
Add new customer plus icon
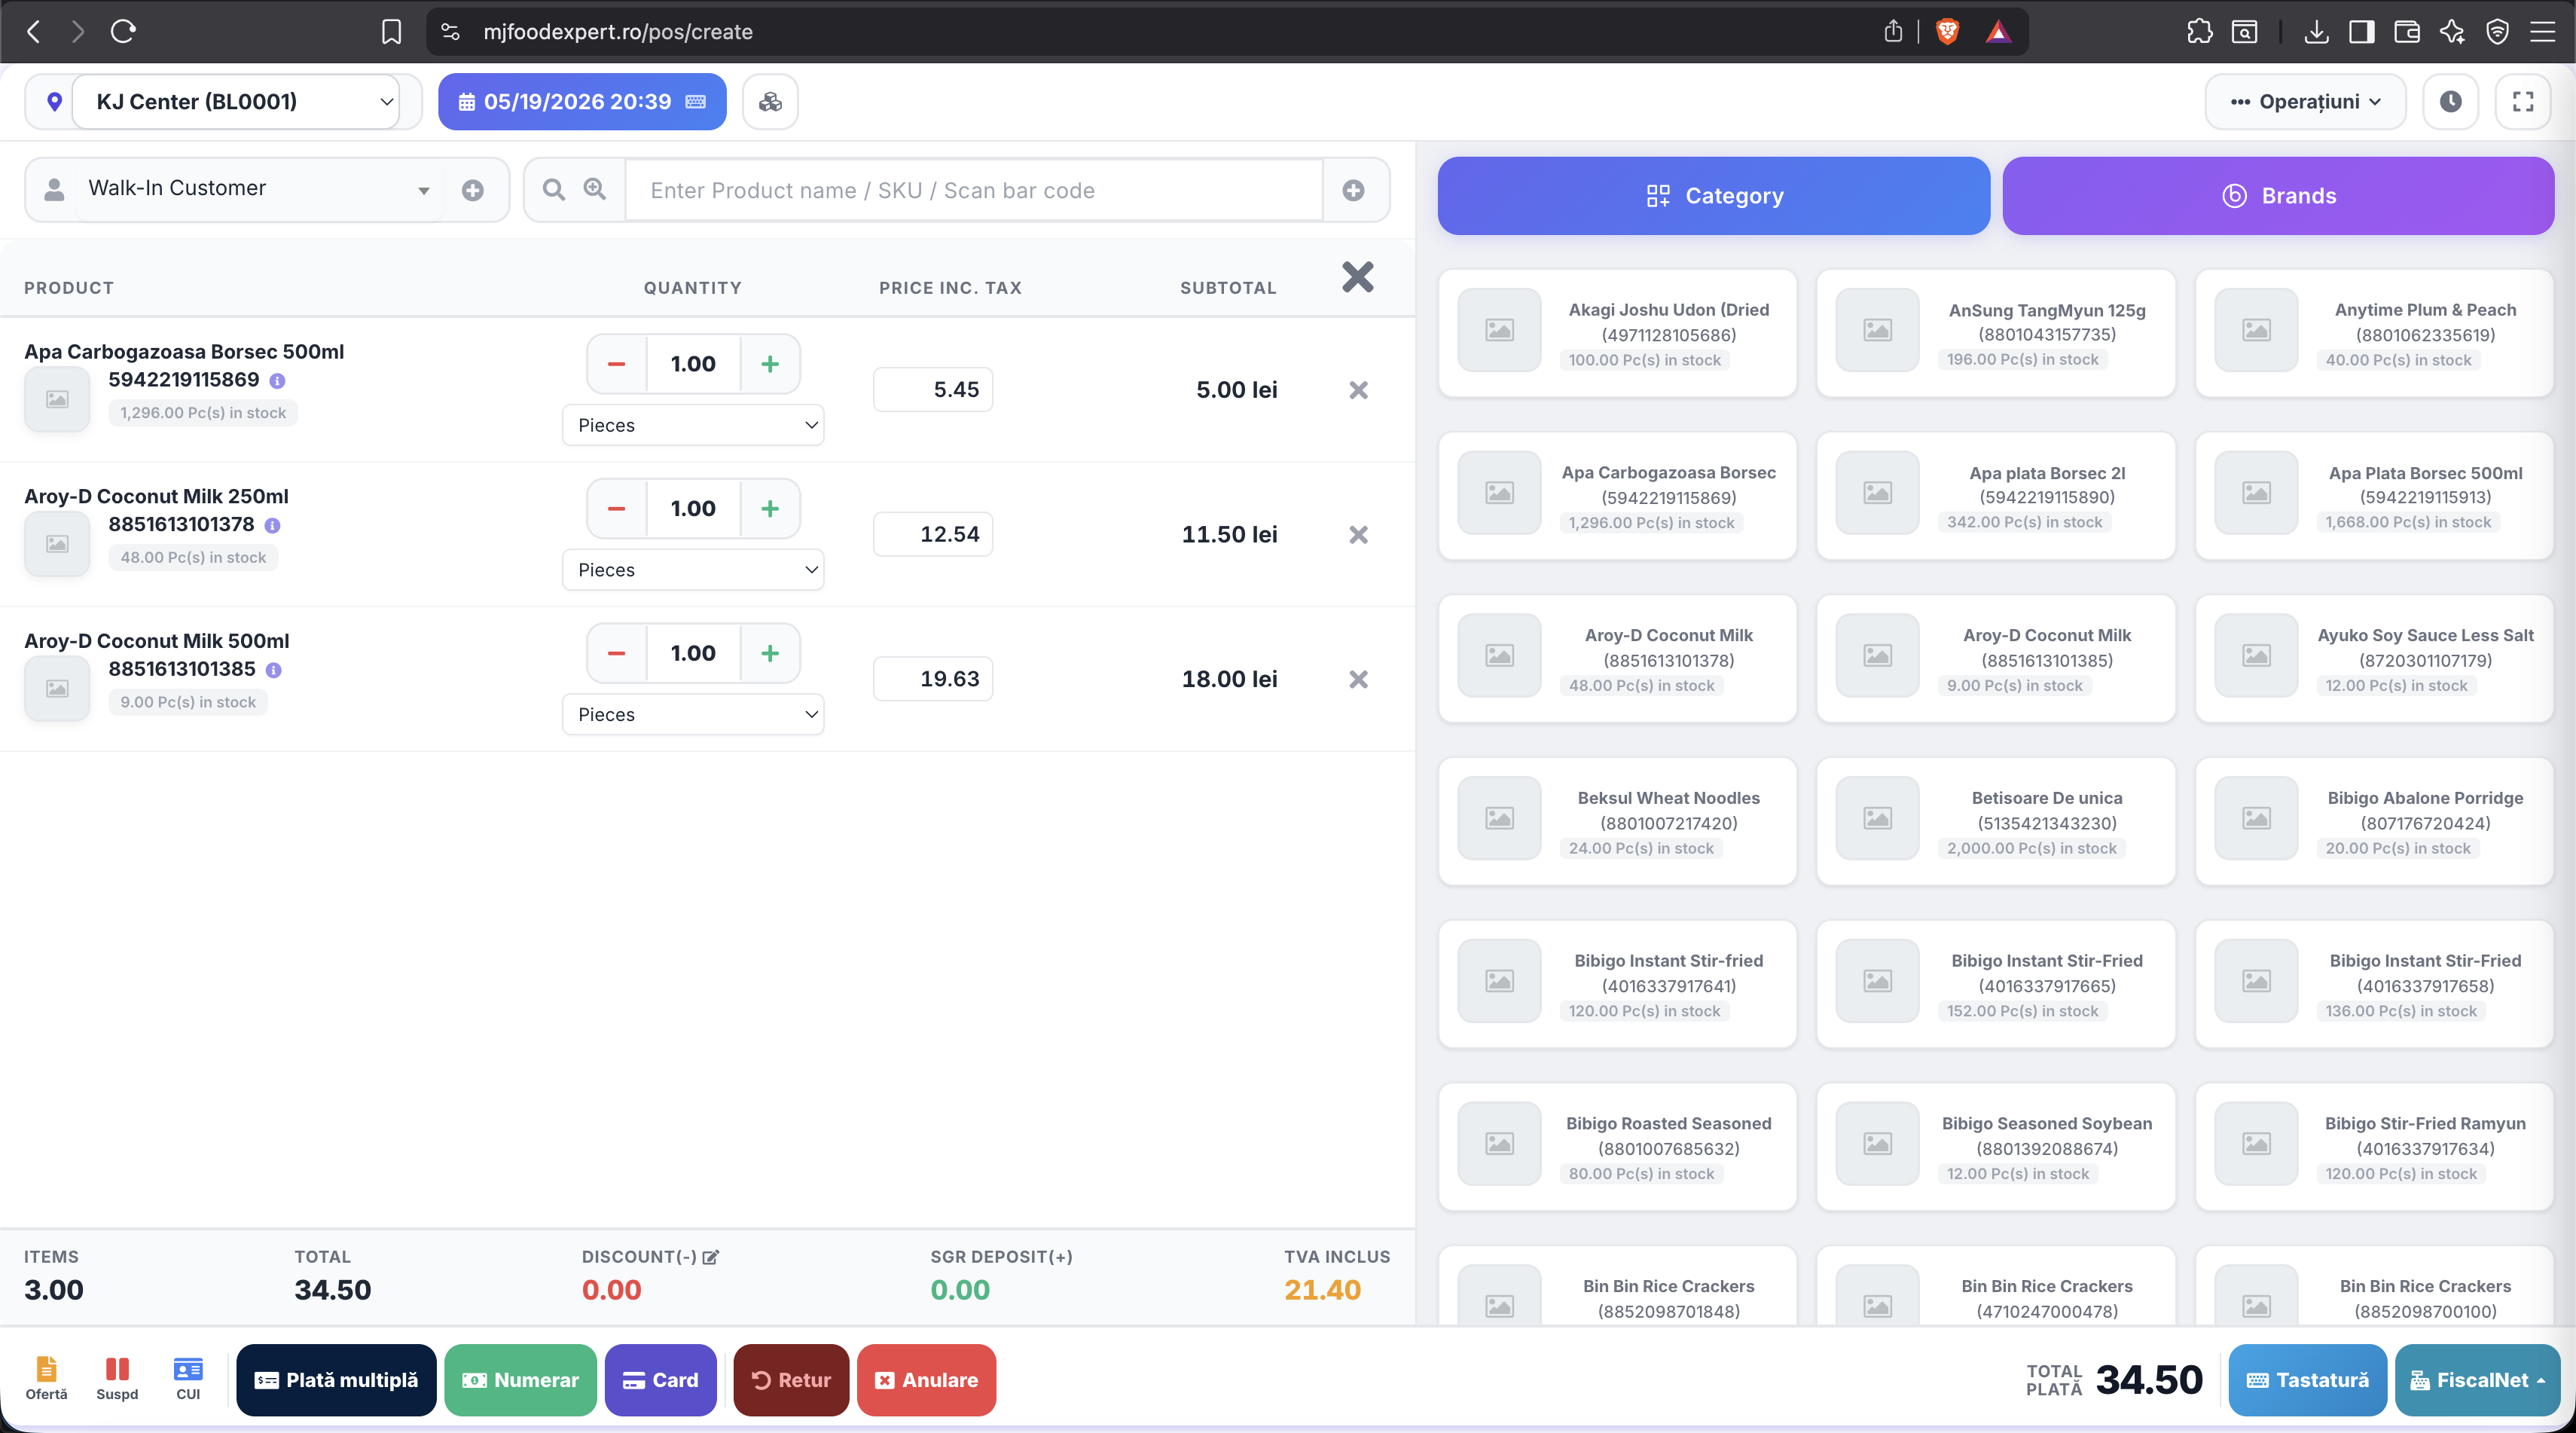tap(473, 190)
